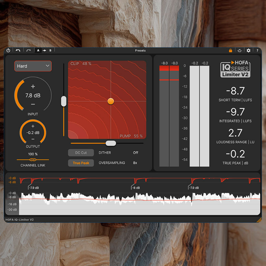Click the -0.2 dB output value
The image size is (266, 266).
[33, 133]
